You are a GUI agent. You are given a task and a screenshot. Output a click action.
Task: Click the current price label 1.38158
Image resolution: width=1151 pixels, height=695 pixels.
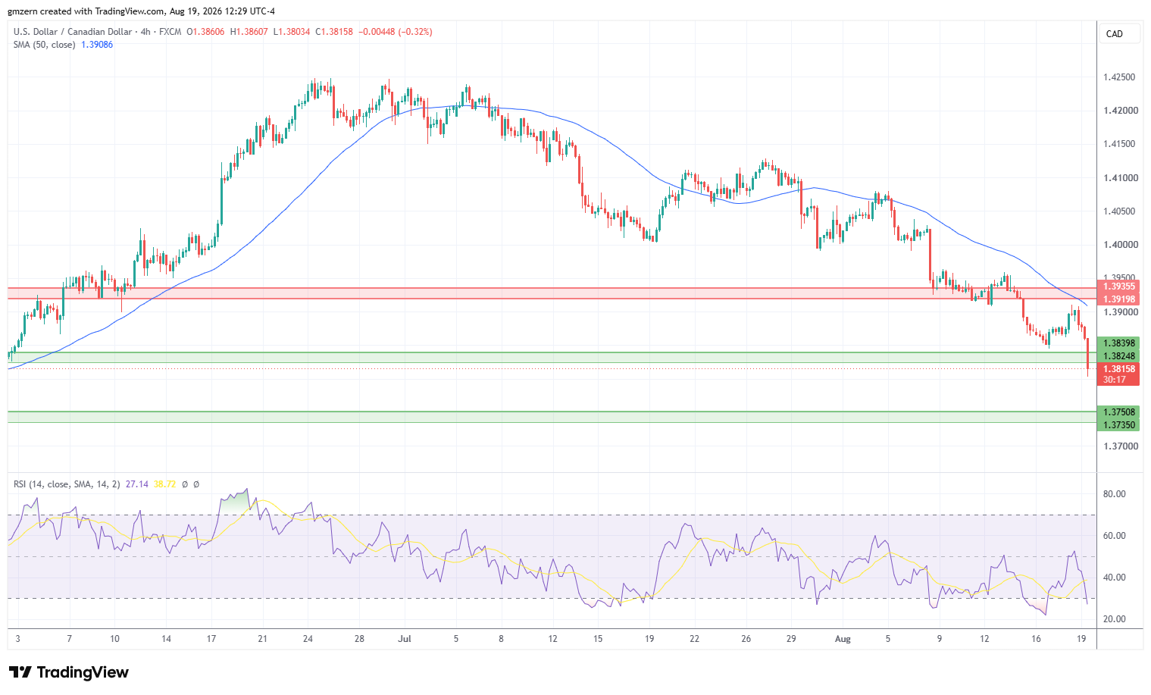tap(1118, 369)
